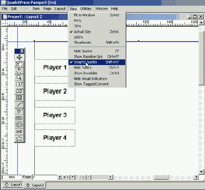
Task: Toggle Actual Size view option
Action: click(97, 31)
